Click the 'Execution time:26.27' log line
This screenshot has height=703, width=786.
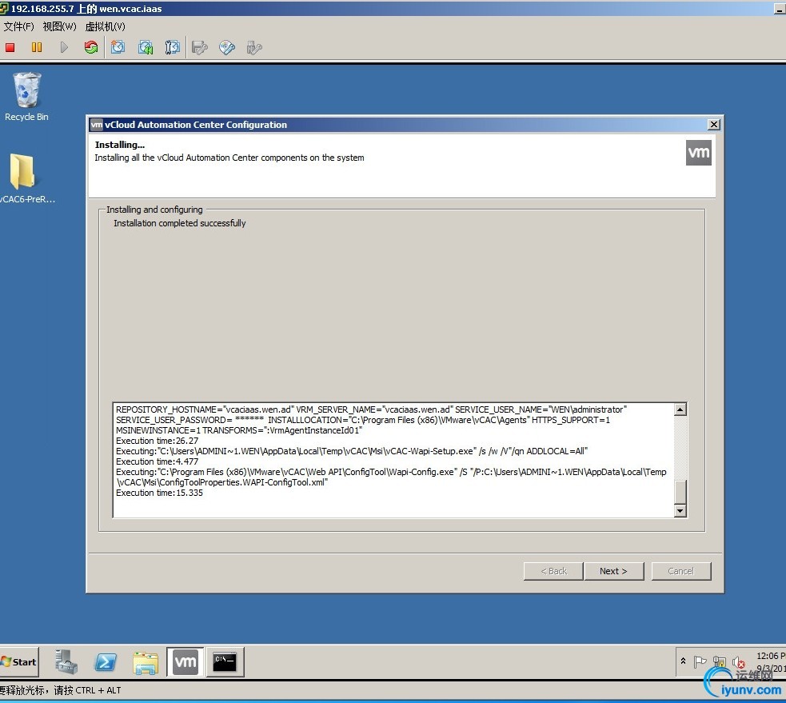[x=157, y=441]
